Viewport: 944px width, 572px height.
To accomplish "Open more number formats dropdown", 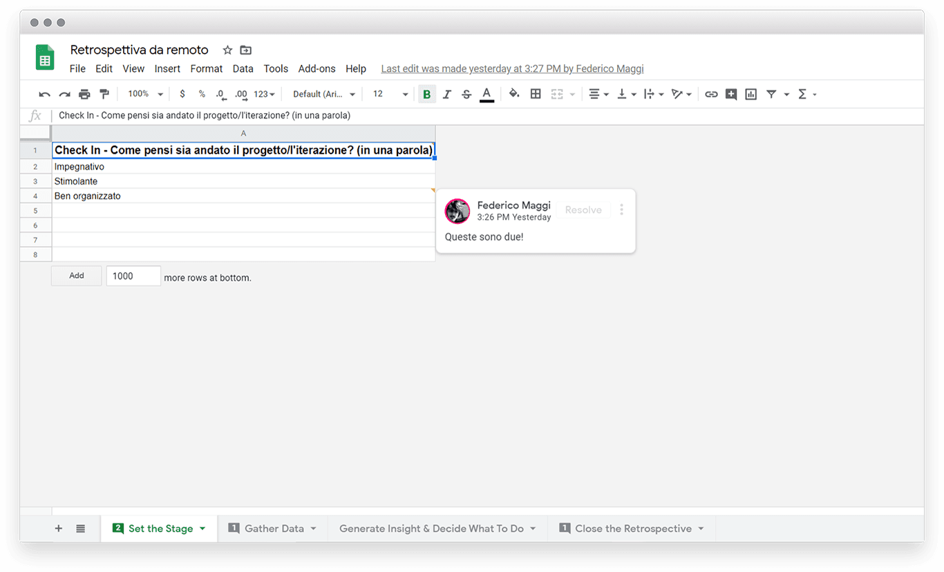I will click(265, 94).
